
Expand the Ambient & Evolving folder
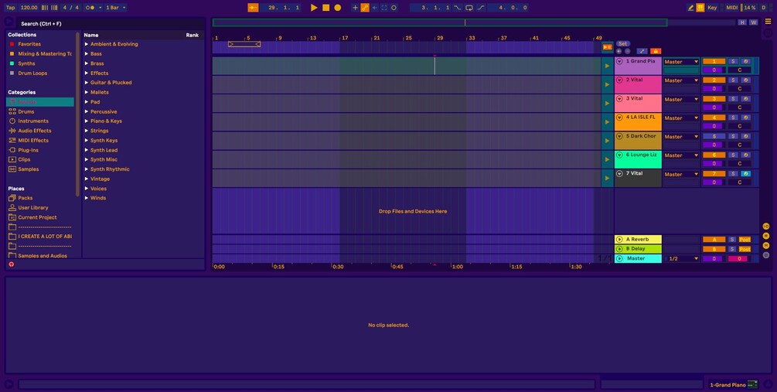[x=87, y=44]
